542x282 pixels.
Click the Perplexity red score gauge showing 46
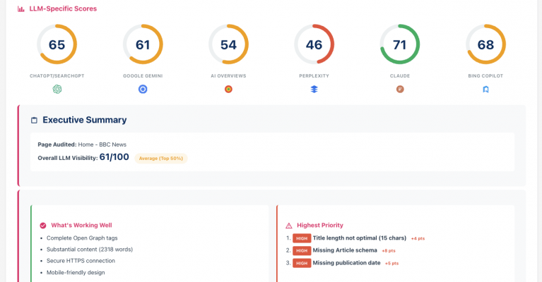[x=314, y=44]
